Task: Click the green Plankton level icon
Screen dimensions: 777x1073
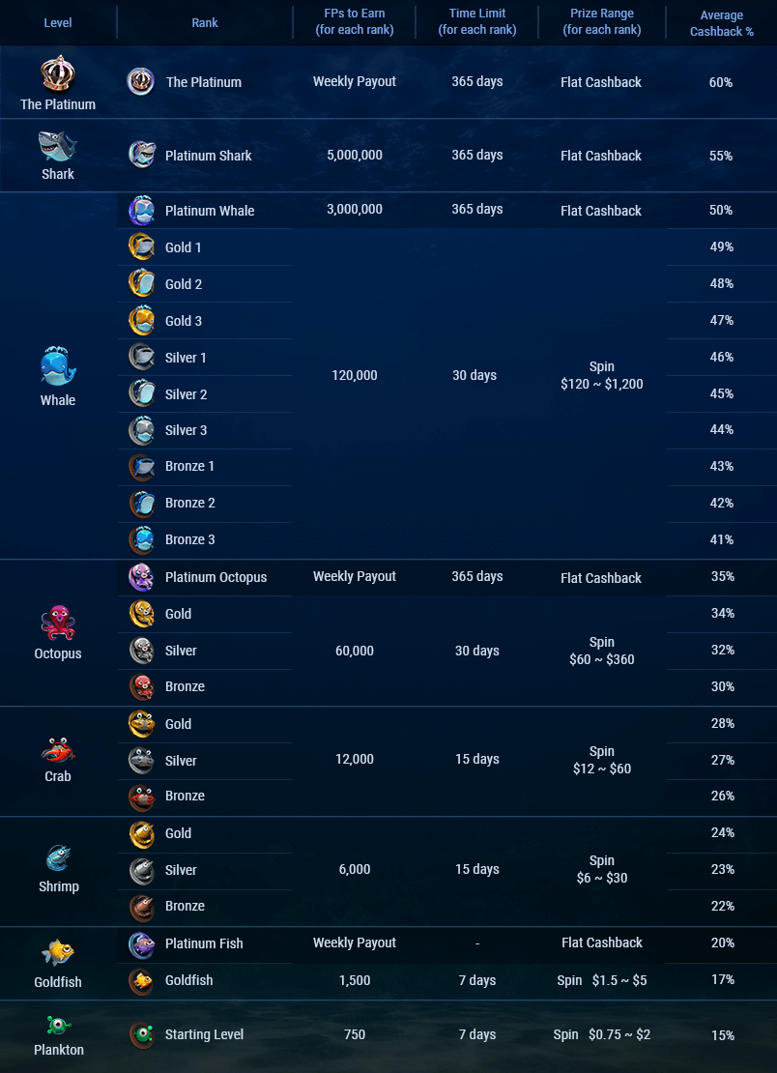Action: pos(58,1025)
